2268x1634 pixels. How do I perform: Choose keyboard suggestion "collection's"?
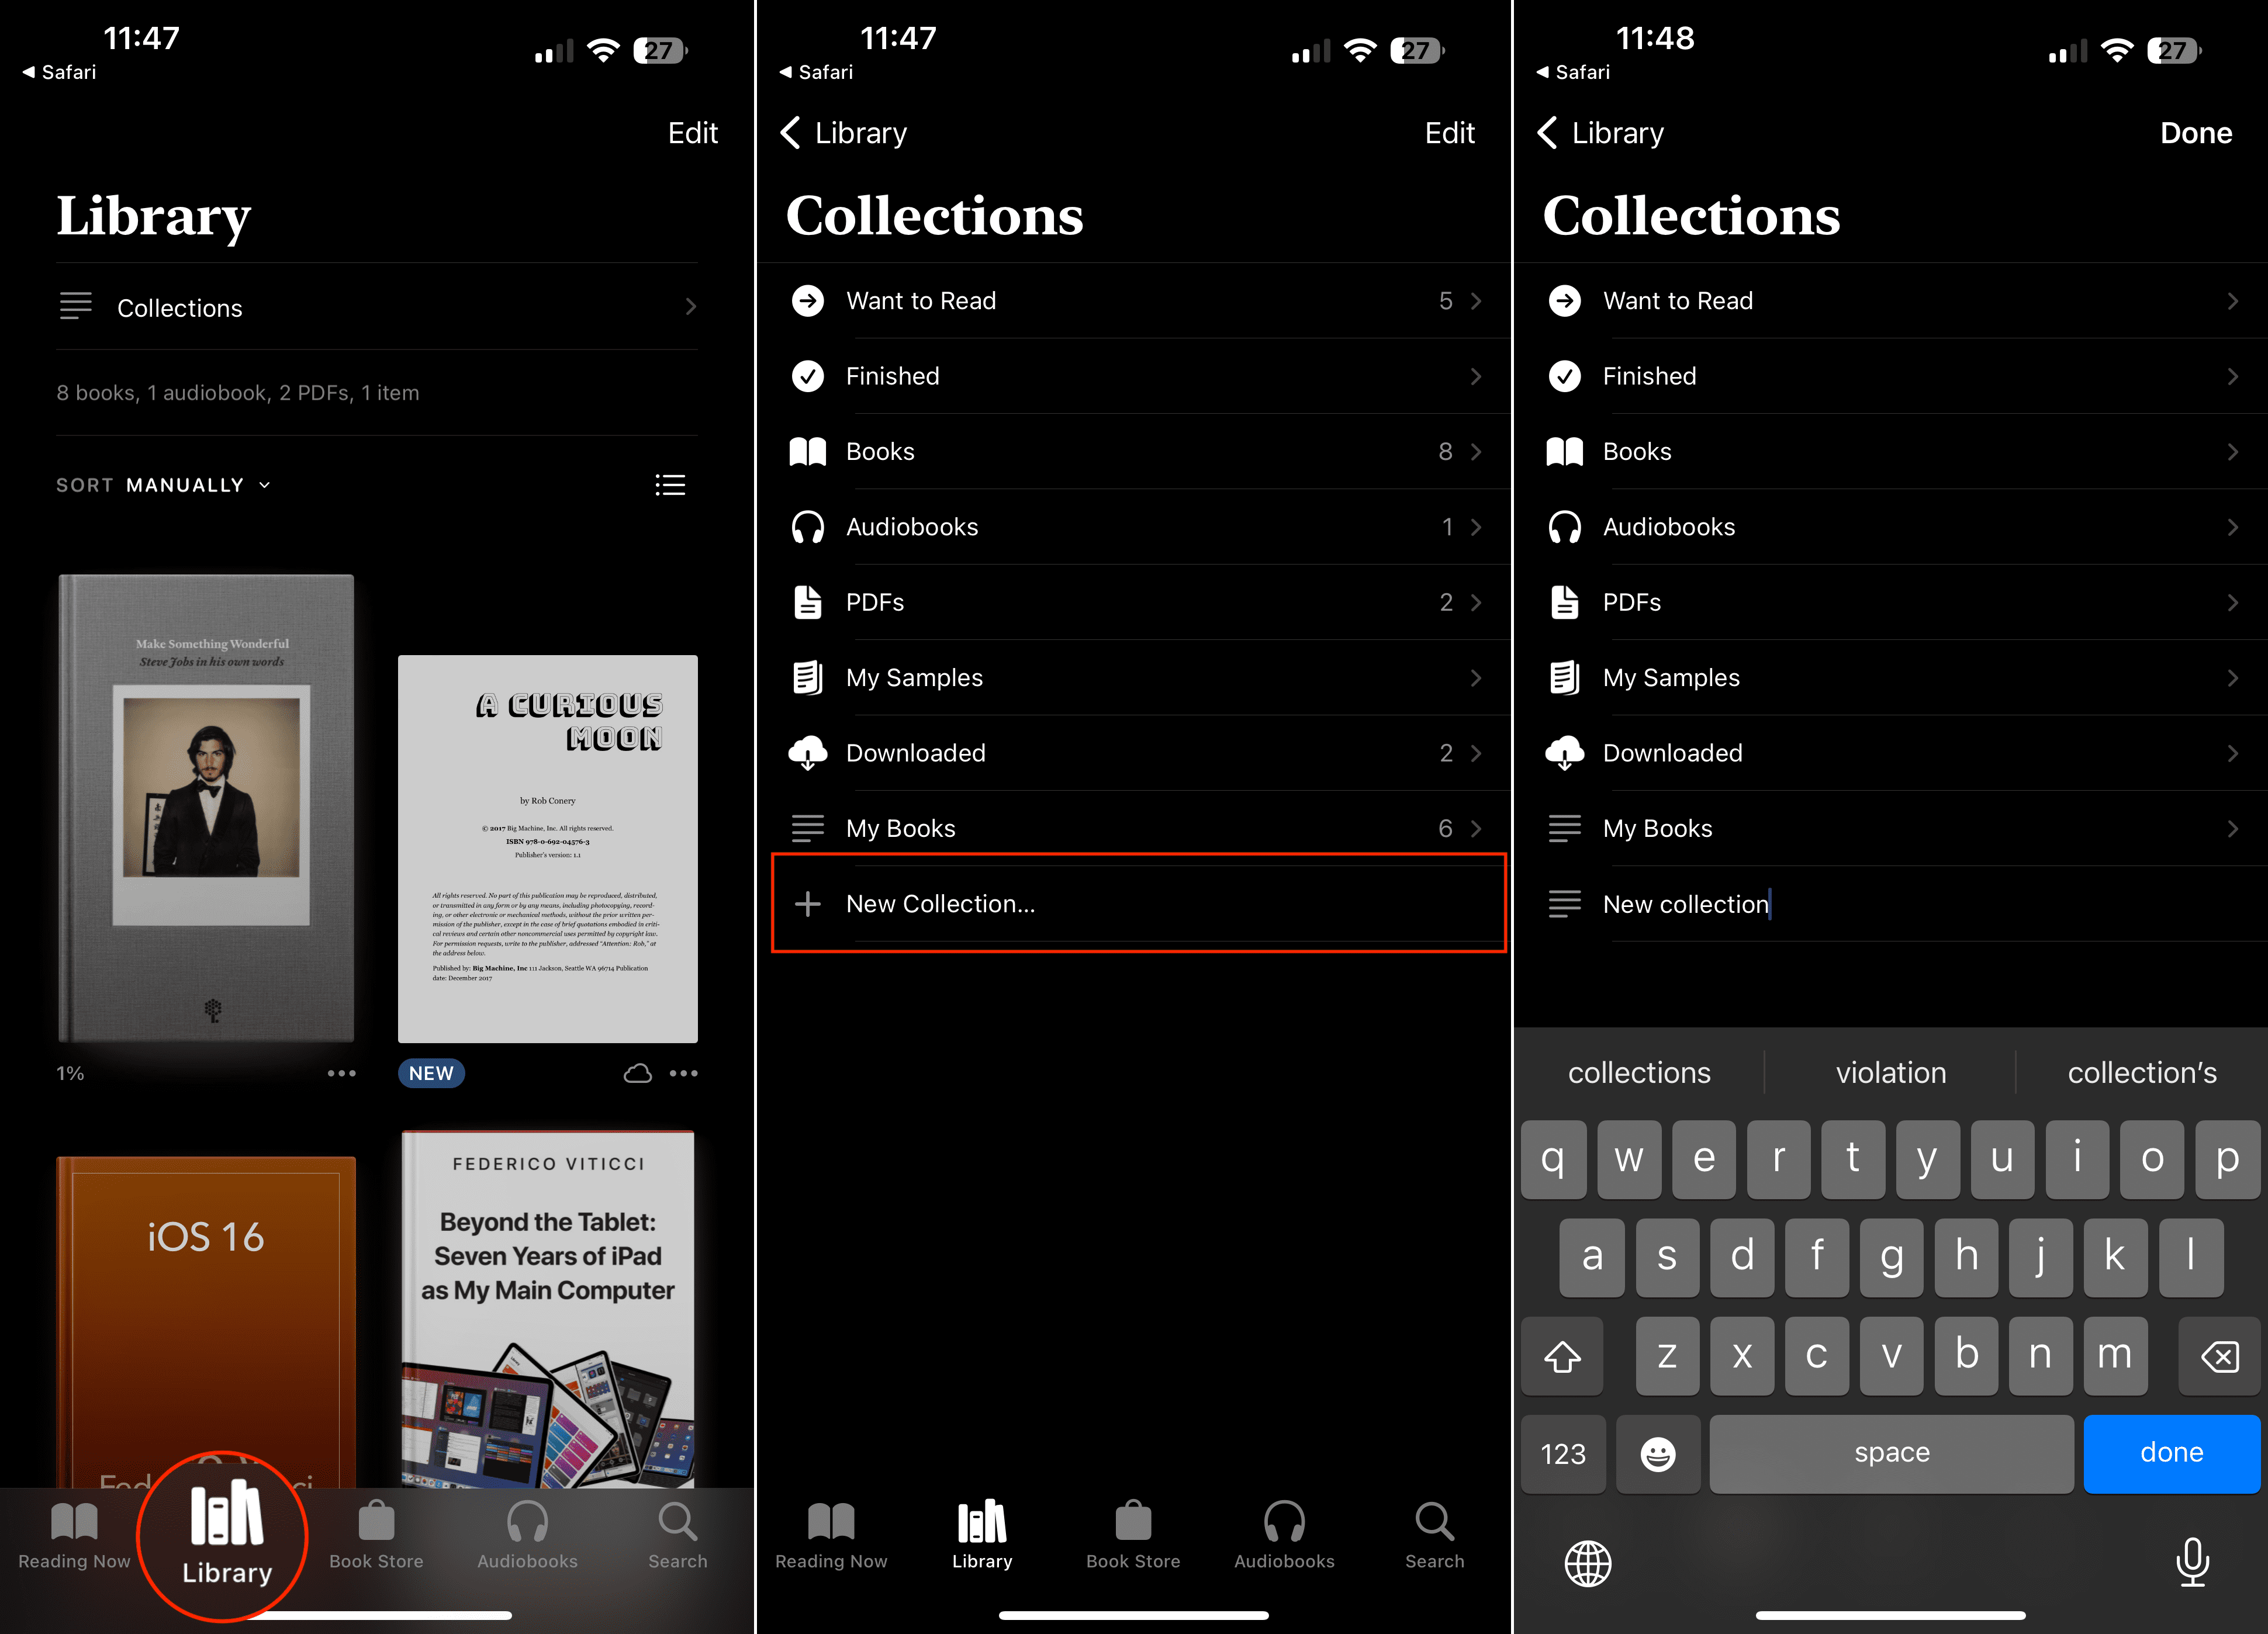pos(2142,1073)
